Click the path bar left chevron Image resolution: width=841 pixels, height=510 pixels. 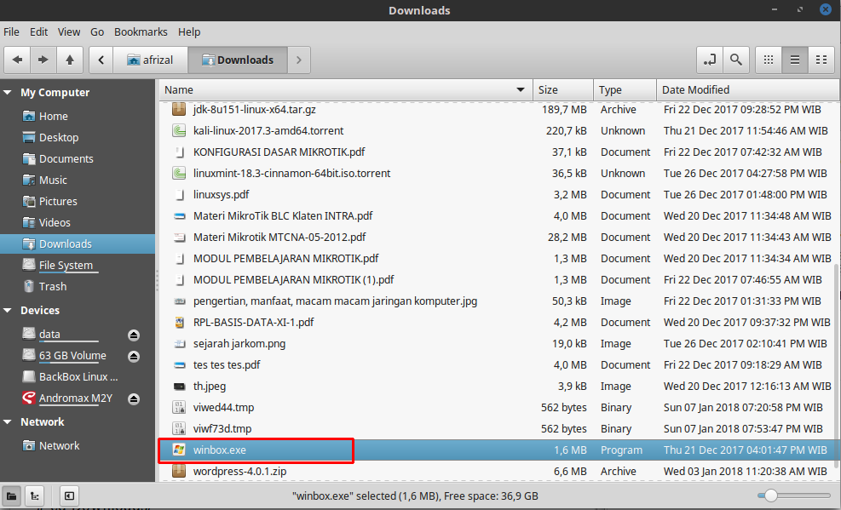(101, 60)
